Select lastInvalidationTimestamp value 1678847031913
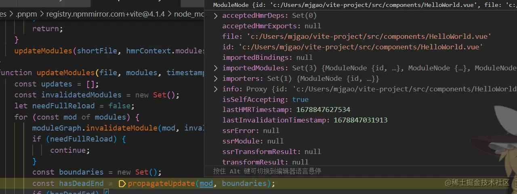Screen dimensions: 517x194 (x=361, y=120)
